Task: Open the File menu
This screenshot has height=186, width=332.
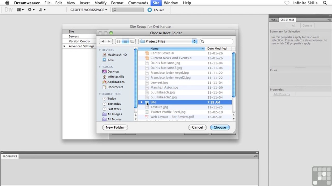Action: (47, 3)
